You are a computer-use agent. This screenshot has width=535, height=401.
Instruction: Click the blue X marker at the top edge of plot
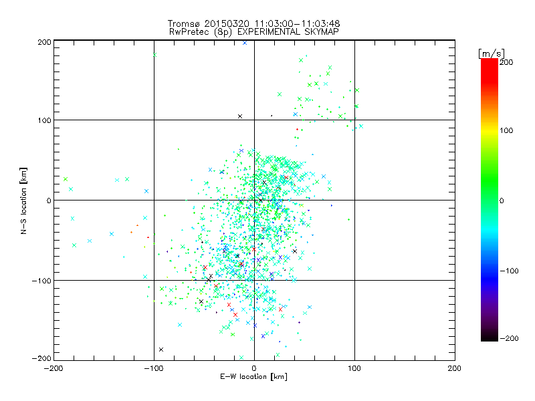coord(245,43)
